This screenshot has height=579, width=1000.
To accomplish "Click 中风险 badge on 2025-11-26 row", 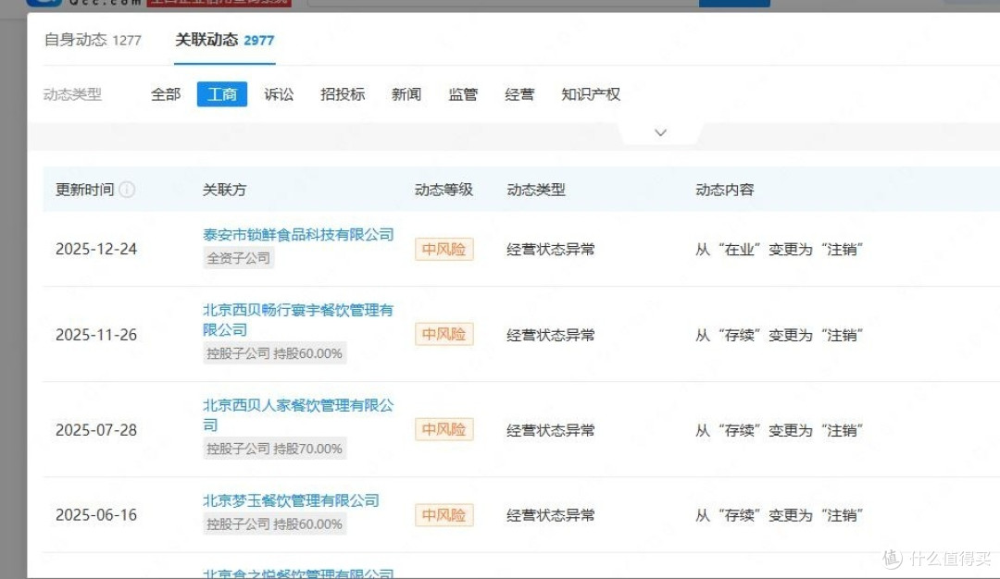I will pyautogui.click(x=444, y=334).
